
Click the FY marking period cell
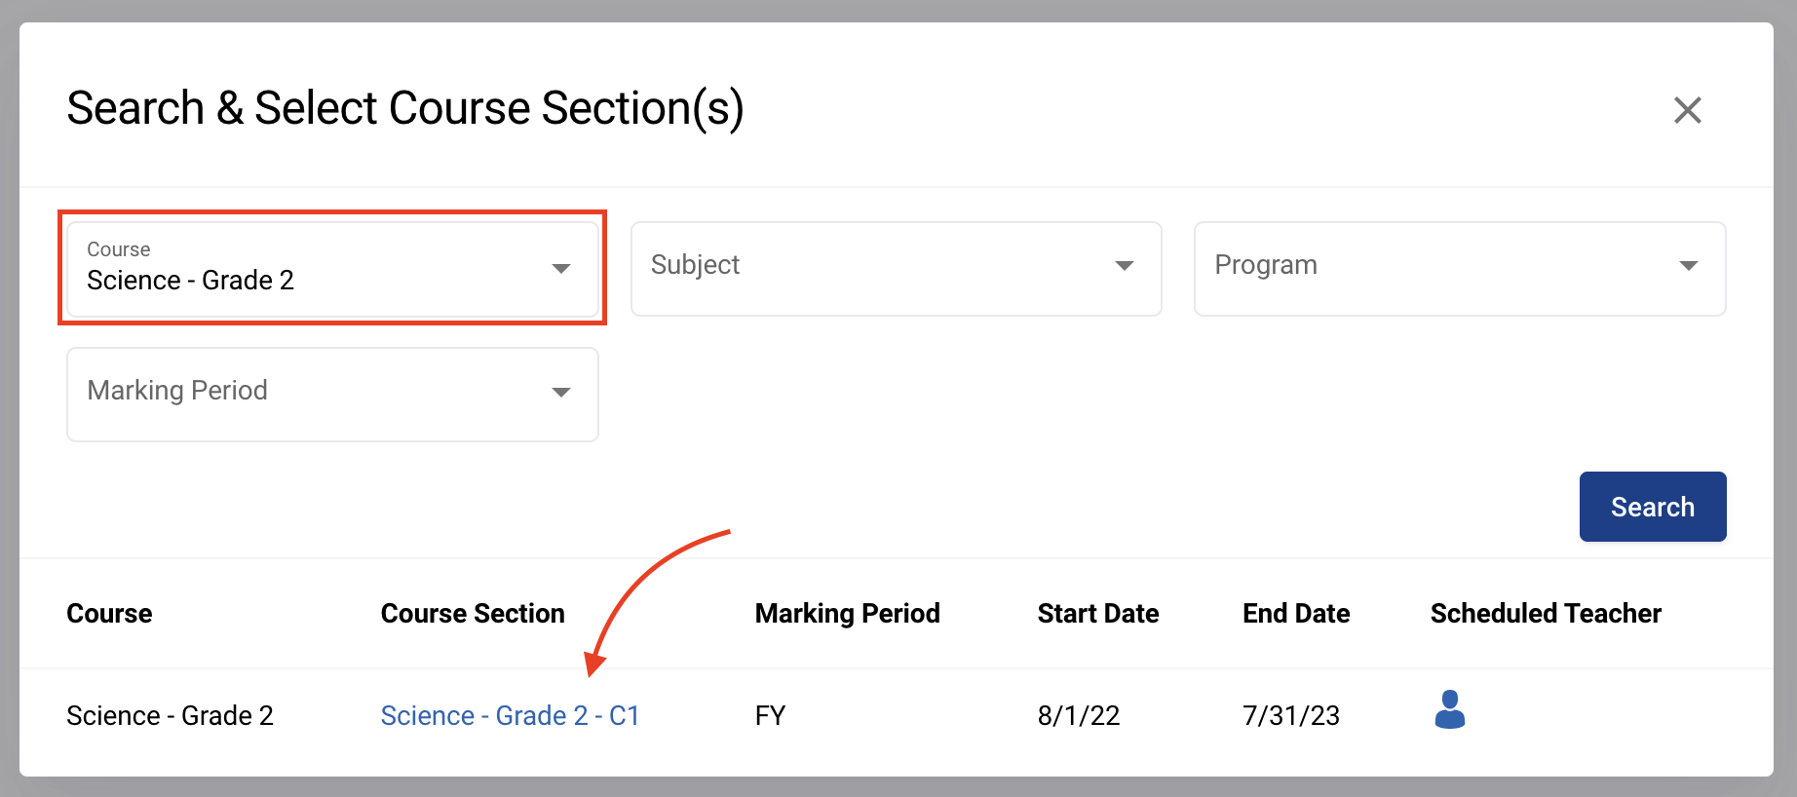[770, 715]
